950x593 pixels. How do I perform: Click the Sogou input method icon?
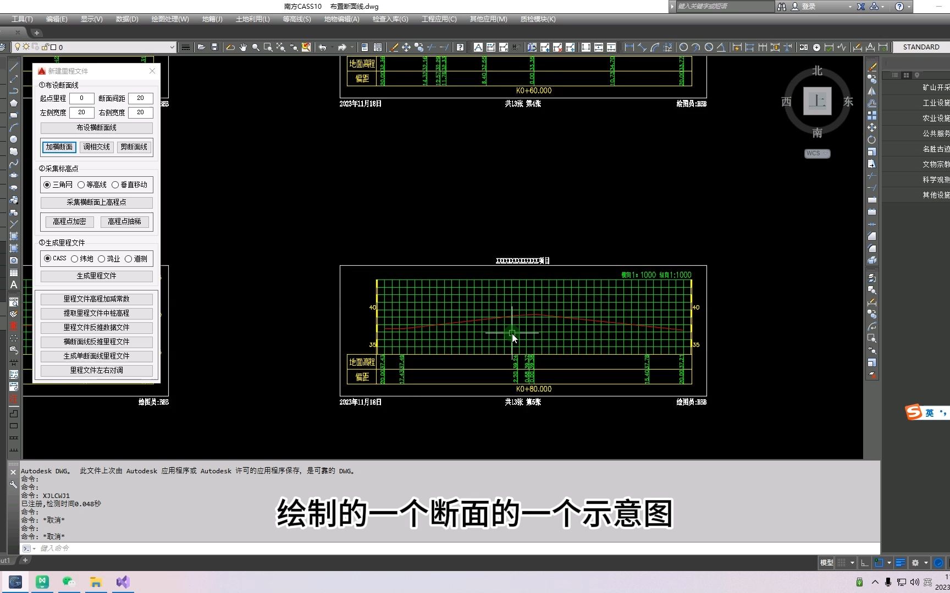[x=914, y=412]
